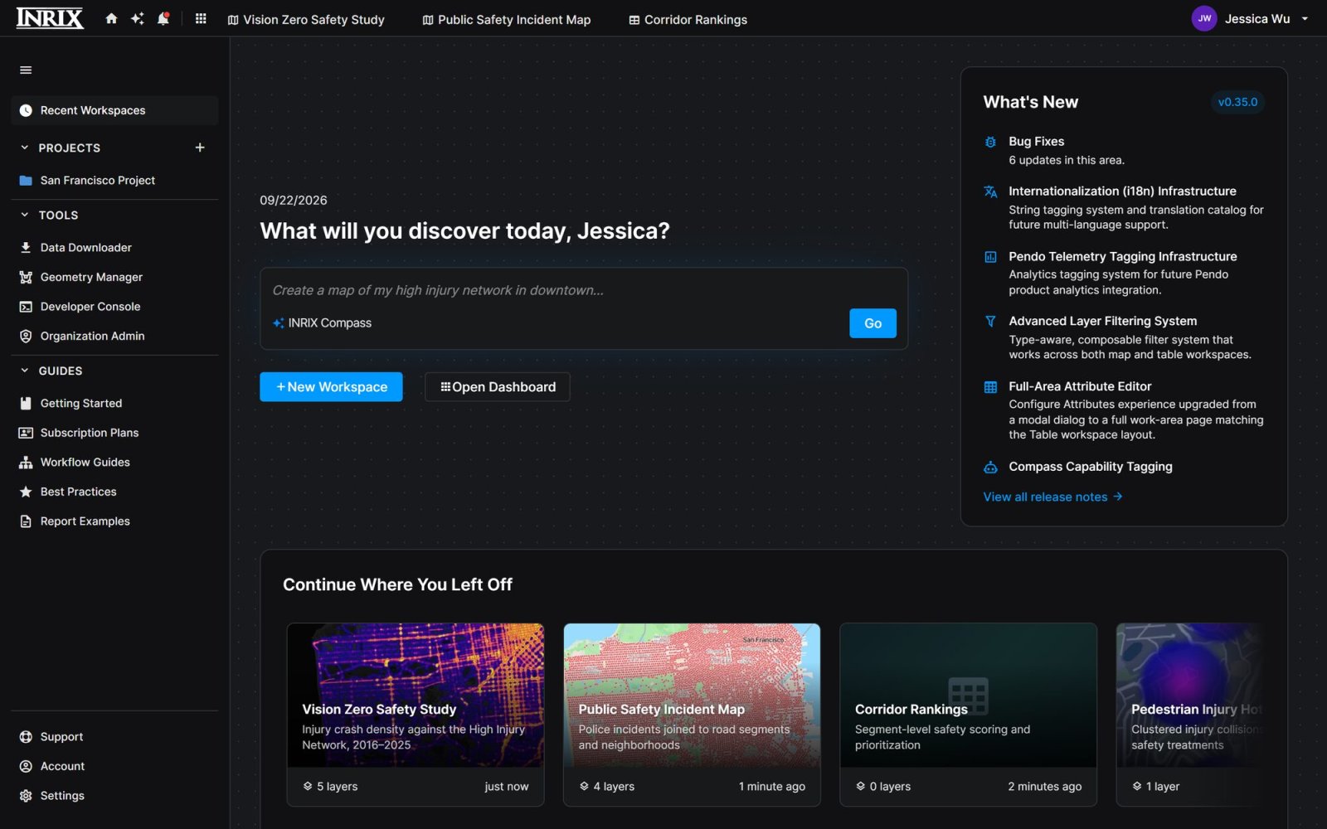
Task: Collapse sidebar with hamburger icon
Action: (x=26, y=70)
